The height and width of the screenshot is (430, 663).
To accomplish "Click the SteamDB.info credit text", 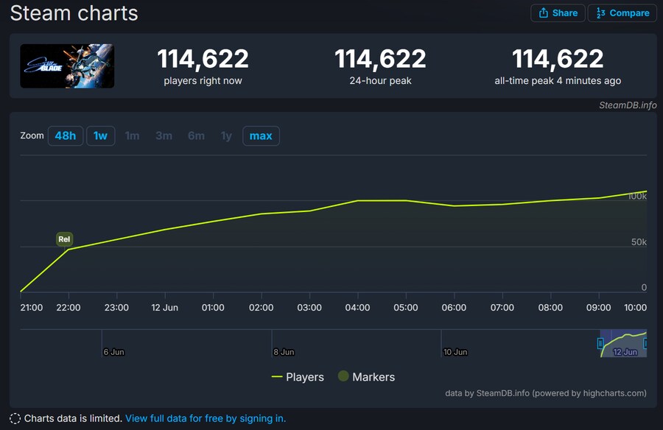I will click(628, 105).
